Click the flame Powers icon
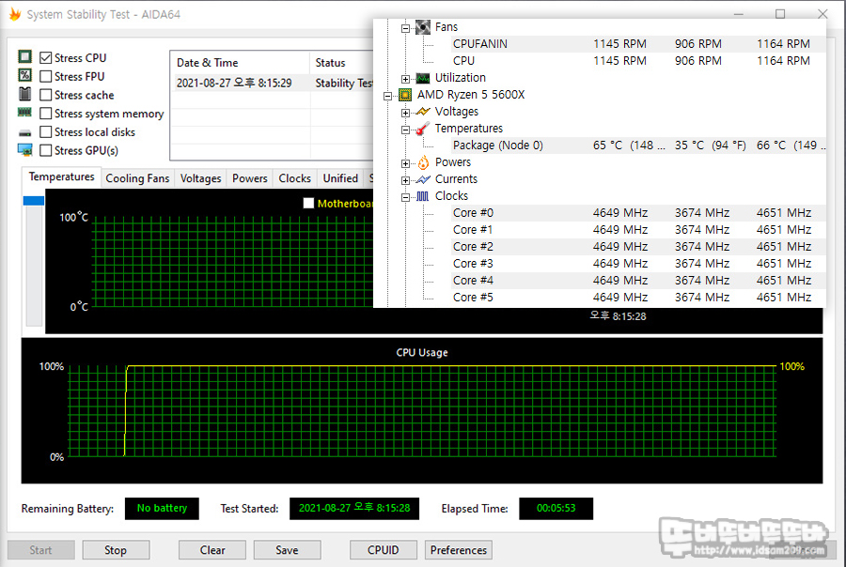Viewport: 846px width, 567px height. click(x=424, y=162)
